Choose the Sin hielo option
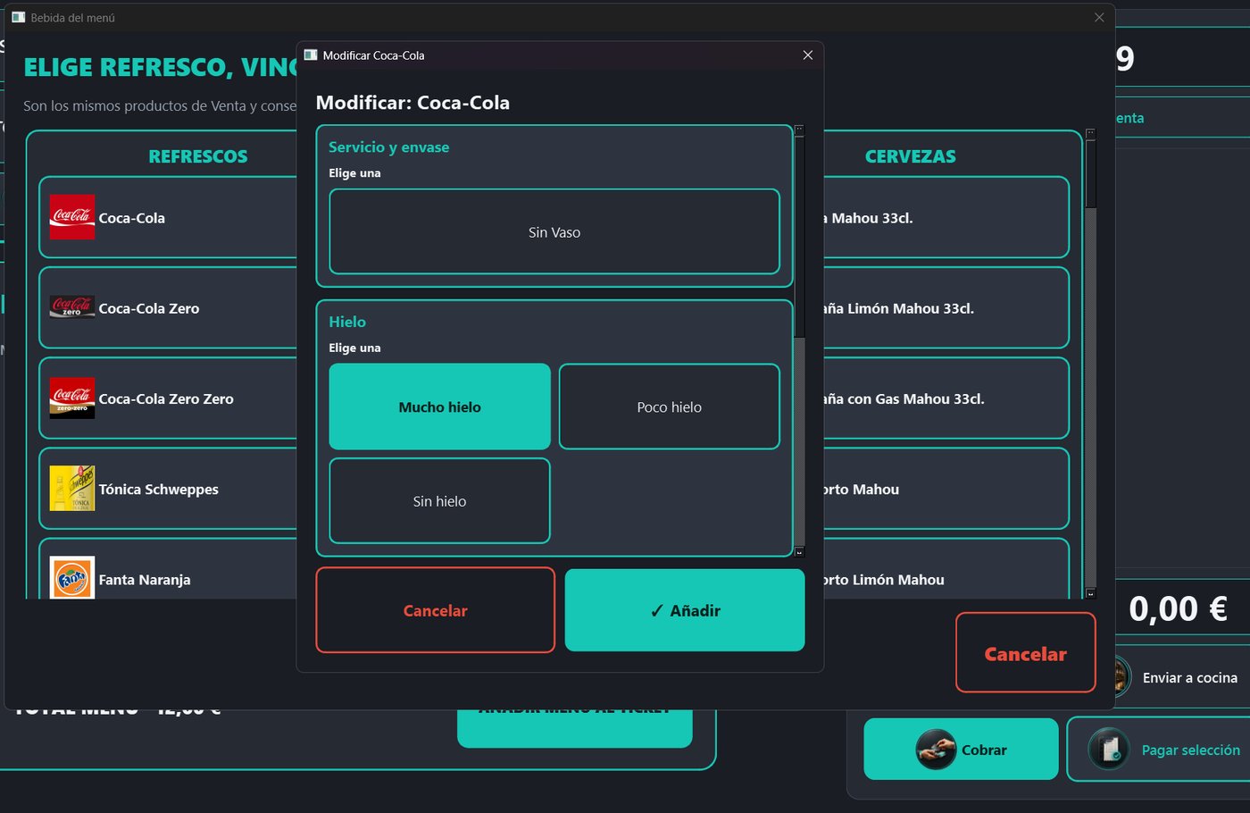Viewport: 1250px width, 813px height. point(439,500)
